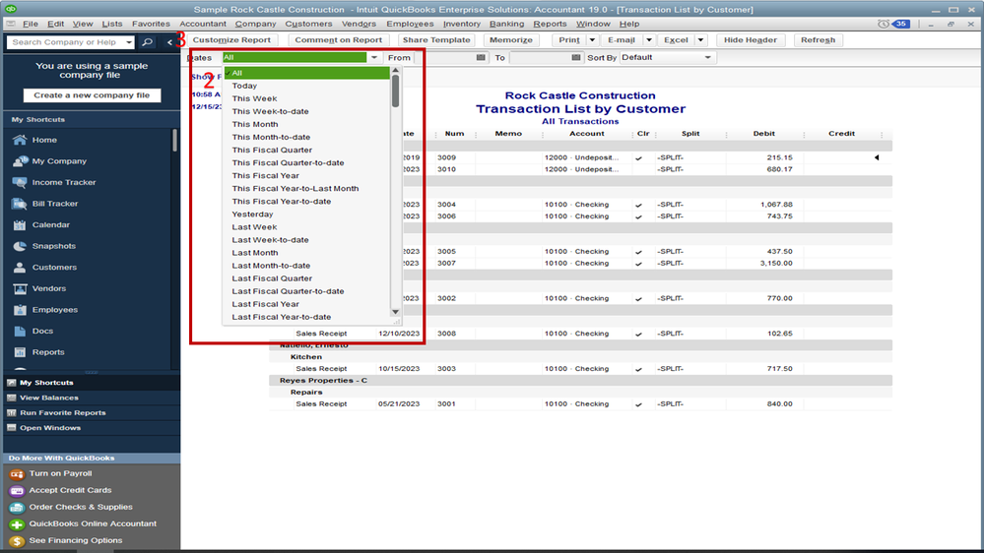984x553 pixels.
Task: Open the Customers shortcut icon
Action: pyautogui.click(x=20, y=267)
